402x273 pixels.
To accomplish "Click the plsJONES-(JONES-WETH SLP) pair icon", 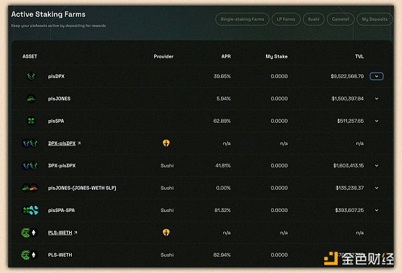I will click(x=31, y=188).
